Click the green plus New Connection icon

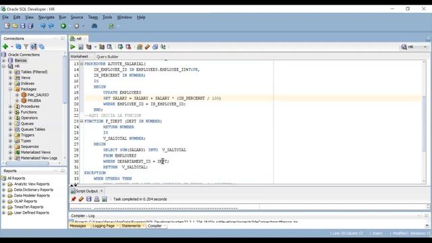[x=5, y=47]
